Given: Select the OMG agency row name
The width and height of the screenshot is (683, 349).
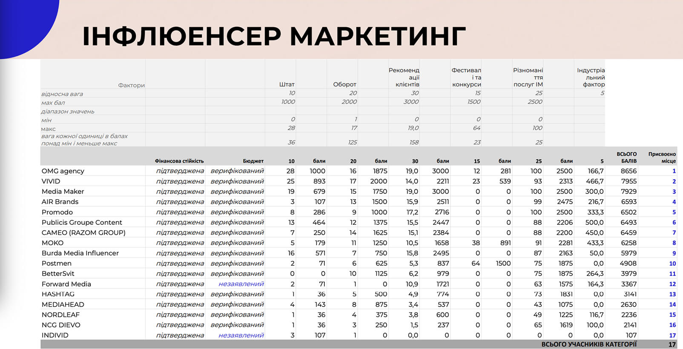Looking at the screenshot, I should 63,171.
